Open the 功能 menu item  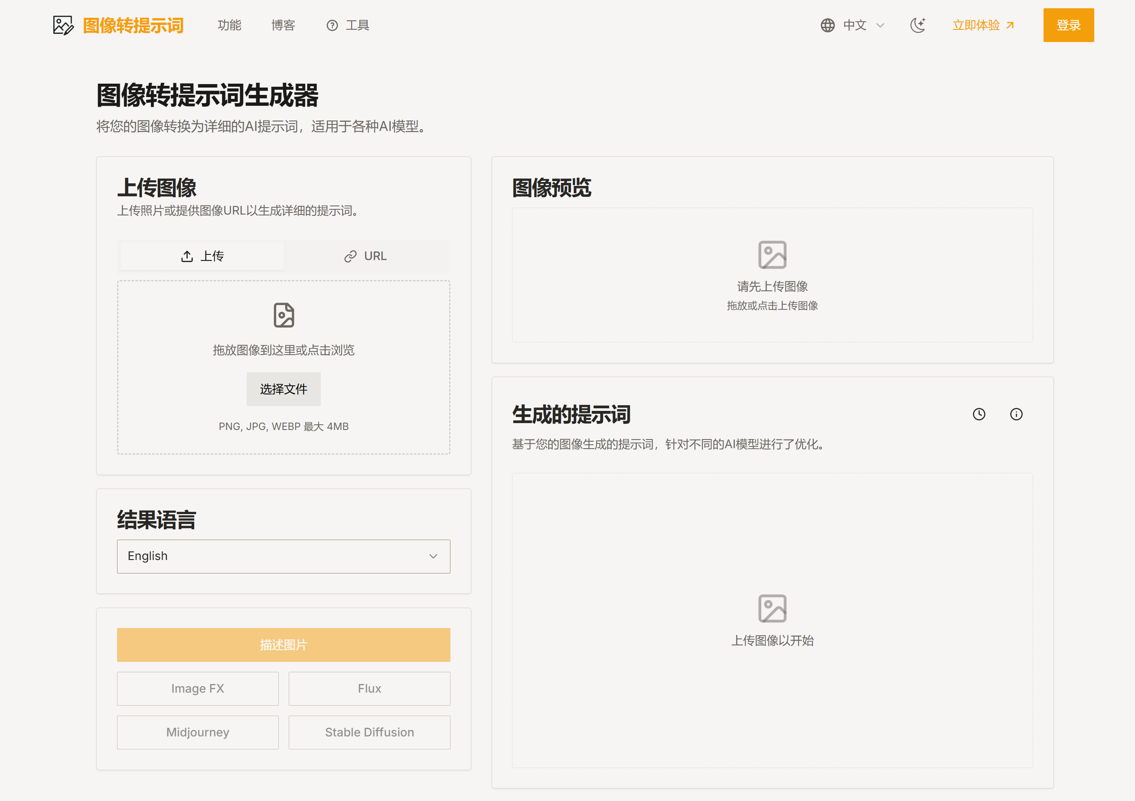229,25
